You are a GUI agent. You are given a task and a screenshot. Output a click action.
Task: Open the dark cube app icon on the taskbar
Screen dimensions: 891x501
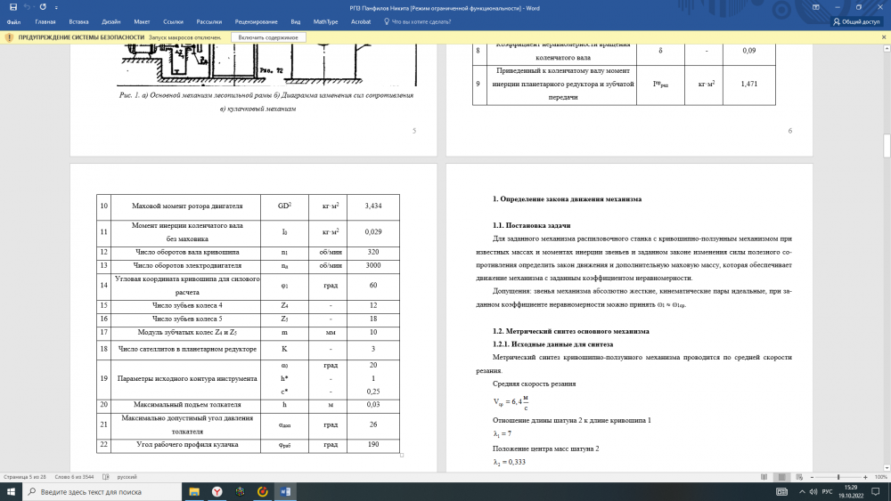click(x=240, y=492)
